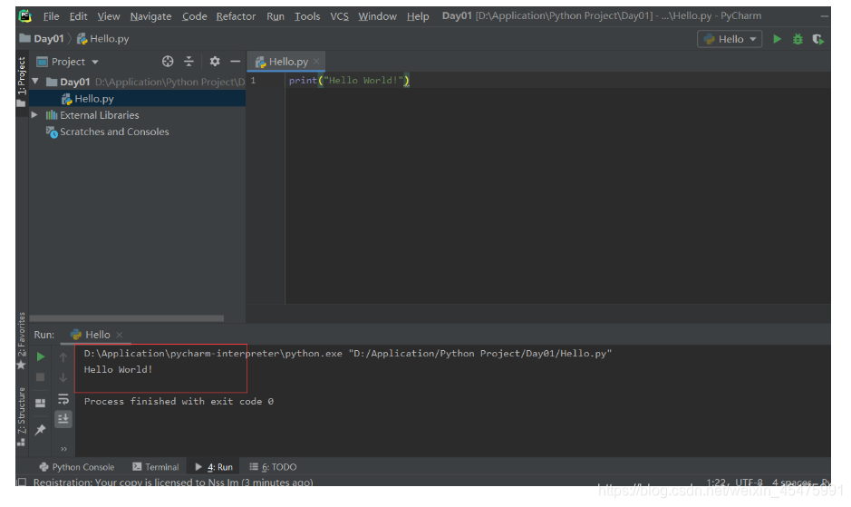Open the VCS menu

tap(339, 16)
